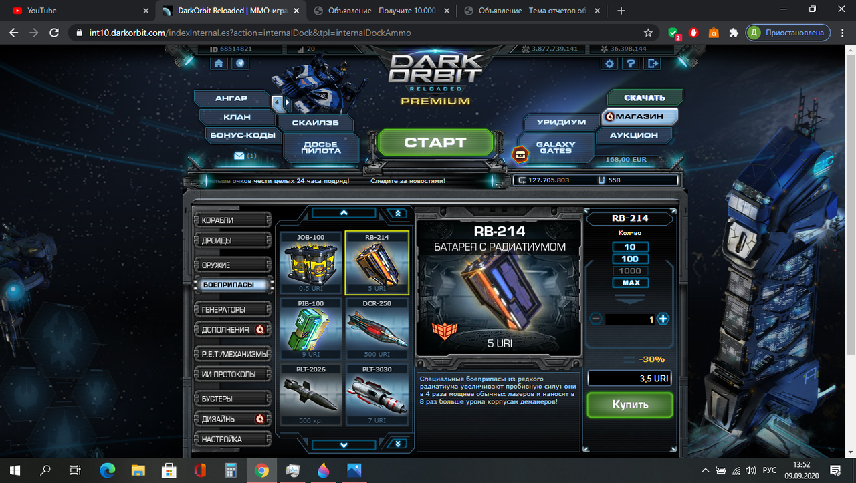Click the quantity input field
The width and height of the screenshot is (856, 483).
pos(630,319)
